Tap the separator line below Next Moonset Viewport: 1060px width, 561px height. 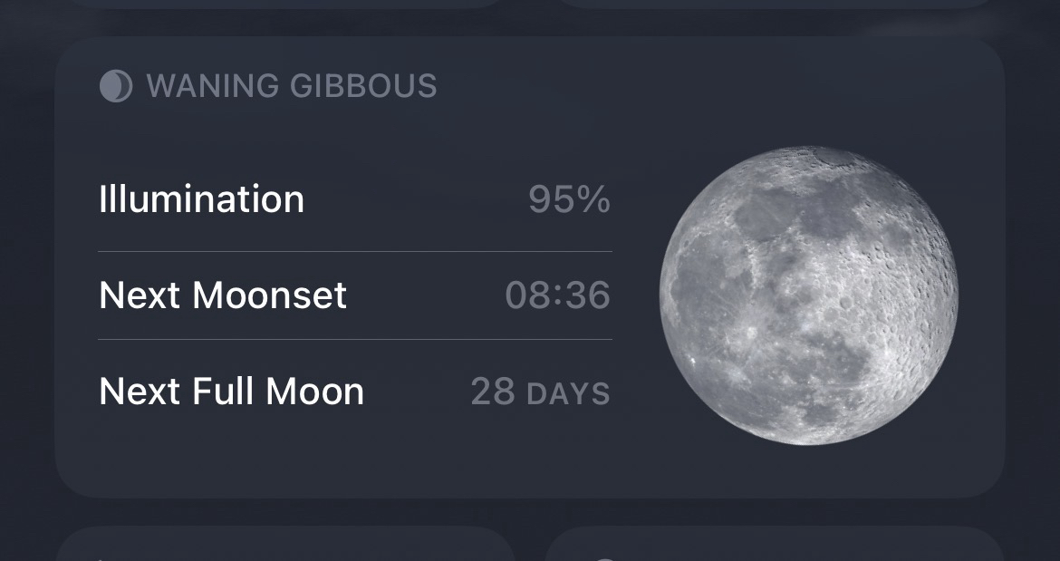(x=354, y=340)
